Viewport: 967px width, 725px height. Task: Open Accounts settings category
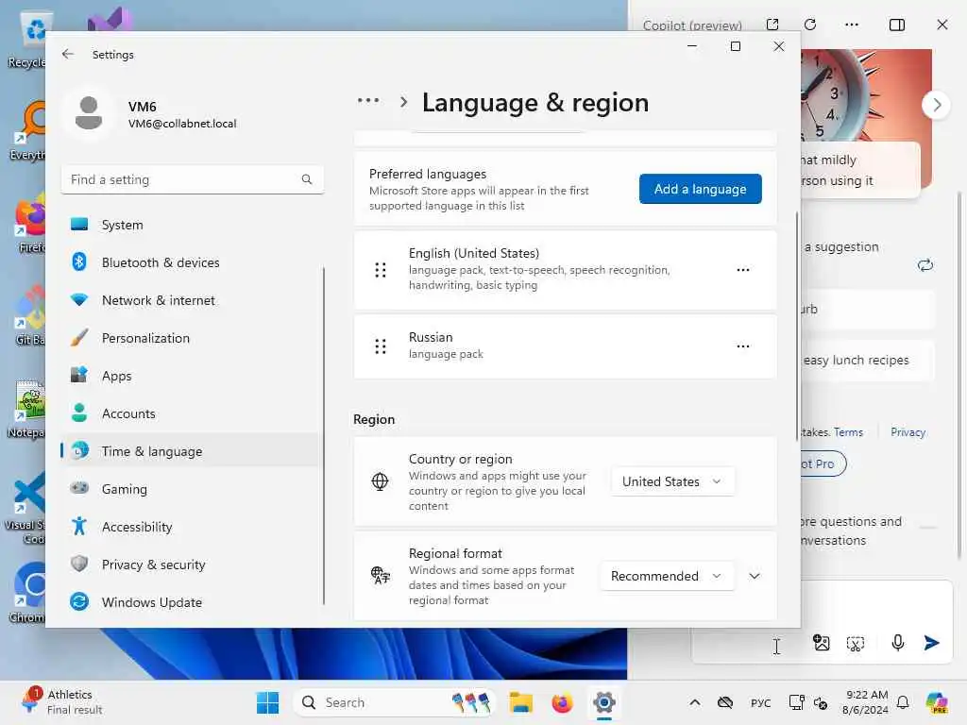192,413
